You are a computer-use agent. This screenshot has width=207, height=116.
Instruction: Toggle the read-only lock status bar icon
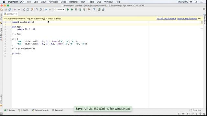(x=197, y=114)
